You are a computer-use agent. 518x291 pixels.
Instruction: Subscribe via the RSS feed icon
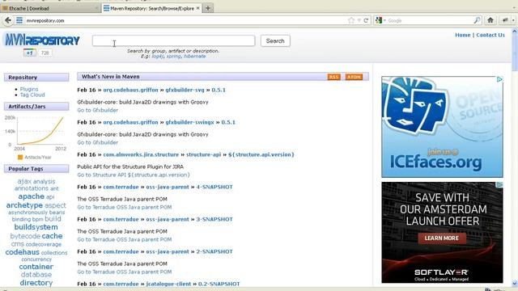click(333, 77)
